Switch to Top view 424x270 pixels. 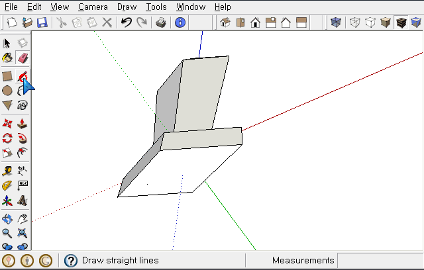(x=240, y=22)
